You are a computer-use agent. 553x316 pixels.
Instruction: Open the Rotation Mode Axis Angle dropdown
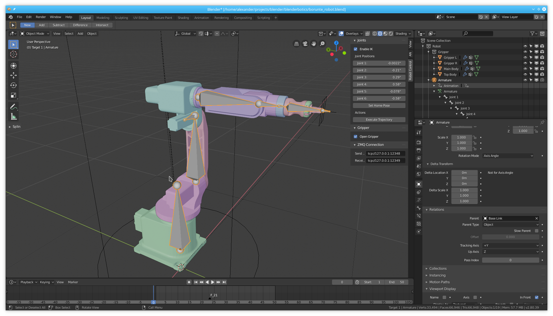[508, 156]
